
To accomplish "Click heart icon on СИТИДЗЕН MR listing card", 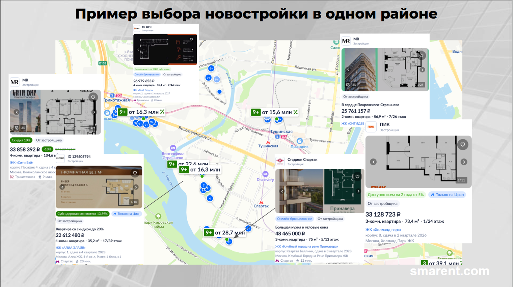I will click(x=421, y=55).
